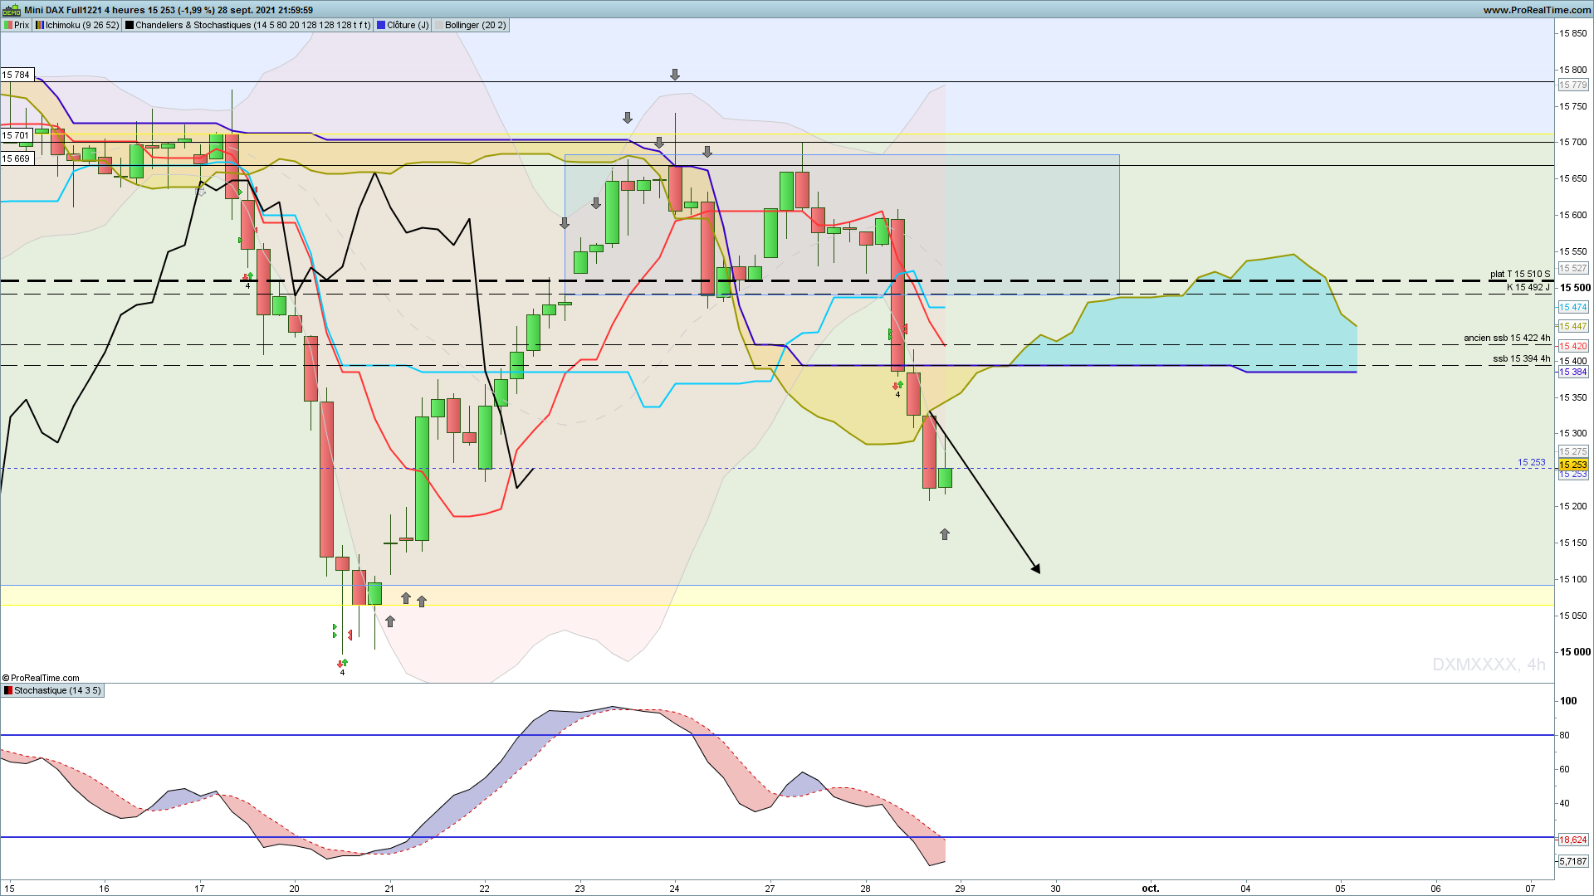The width and height of the screenshot is (1594, 896).
Task: Click the red 15 420 price axis tag
Action: coord(1573,347)
